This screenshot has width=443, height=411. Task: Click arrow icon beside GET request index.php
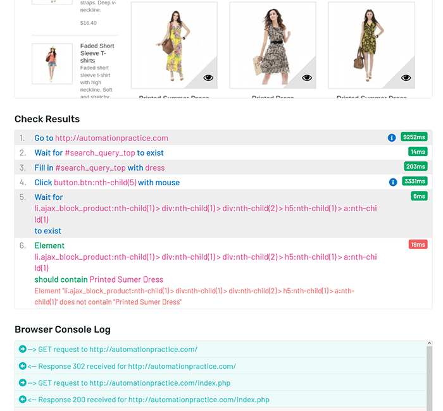[23, 383]
